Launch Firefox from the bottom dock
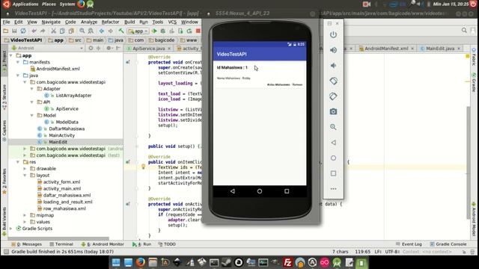479x269 pixels. (x=140, y=262)
